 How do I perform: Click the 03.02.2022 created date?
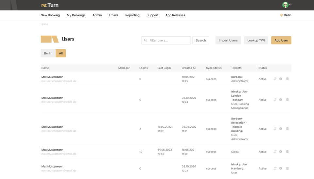(x=189, y=127)
